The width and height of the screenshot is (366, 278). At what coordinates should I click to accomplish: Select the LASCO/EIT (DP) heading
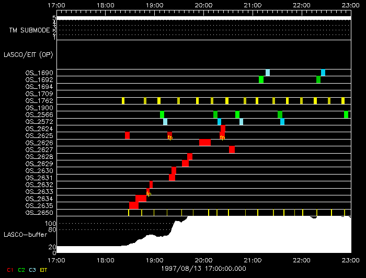click(x=28, y=54)
